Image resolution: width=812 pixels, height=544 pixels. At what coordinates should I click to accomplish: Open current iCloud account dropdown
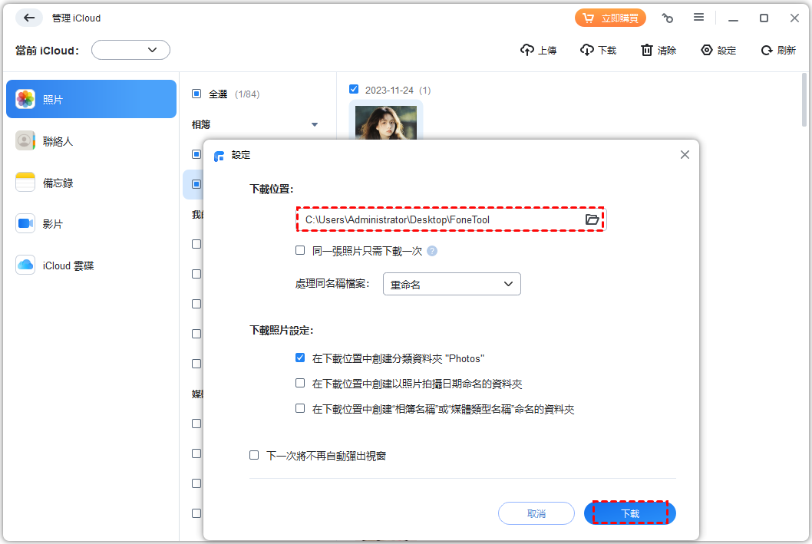click(130, 50)
